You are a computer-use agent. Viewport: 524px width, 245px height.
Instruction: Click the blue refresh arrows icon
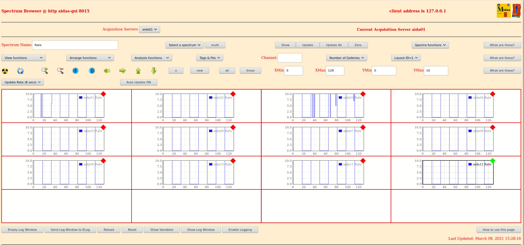(20, 71)
